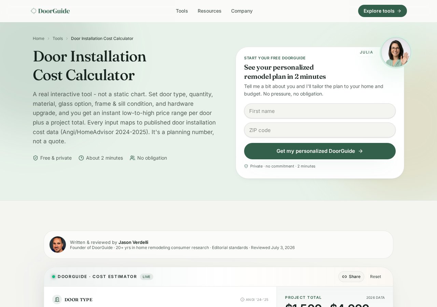437x307 pixels.
Task: Submit Get my personalized DoorGuide
Action: (320, 151)
